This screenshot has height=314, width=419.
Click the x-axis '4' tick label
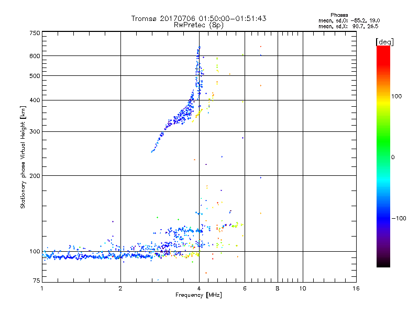[199, 288]
